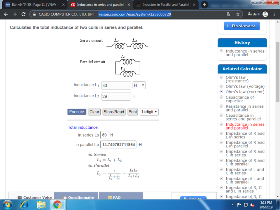Click the browser back arrow icon
Viewport: 280px width, 210px height.
pyautogui.click(x=6, y=14)
